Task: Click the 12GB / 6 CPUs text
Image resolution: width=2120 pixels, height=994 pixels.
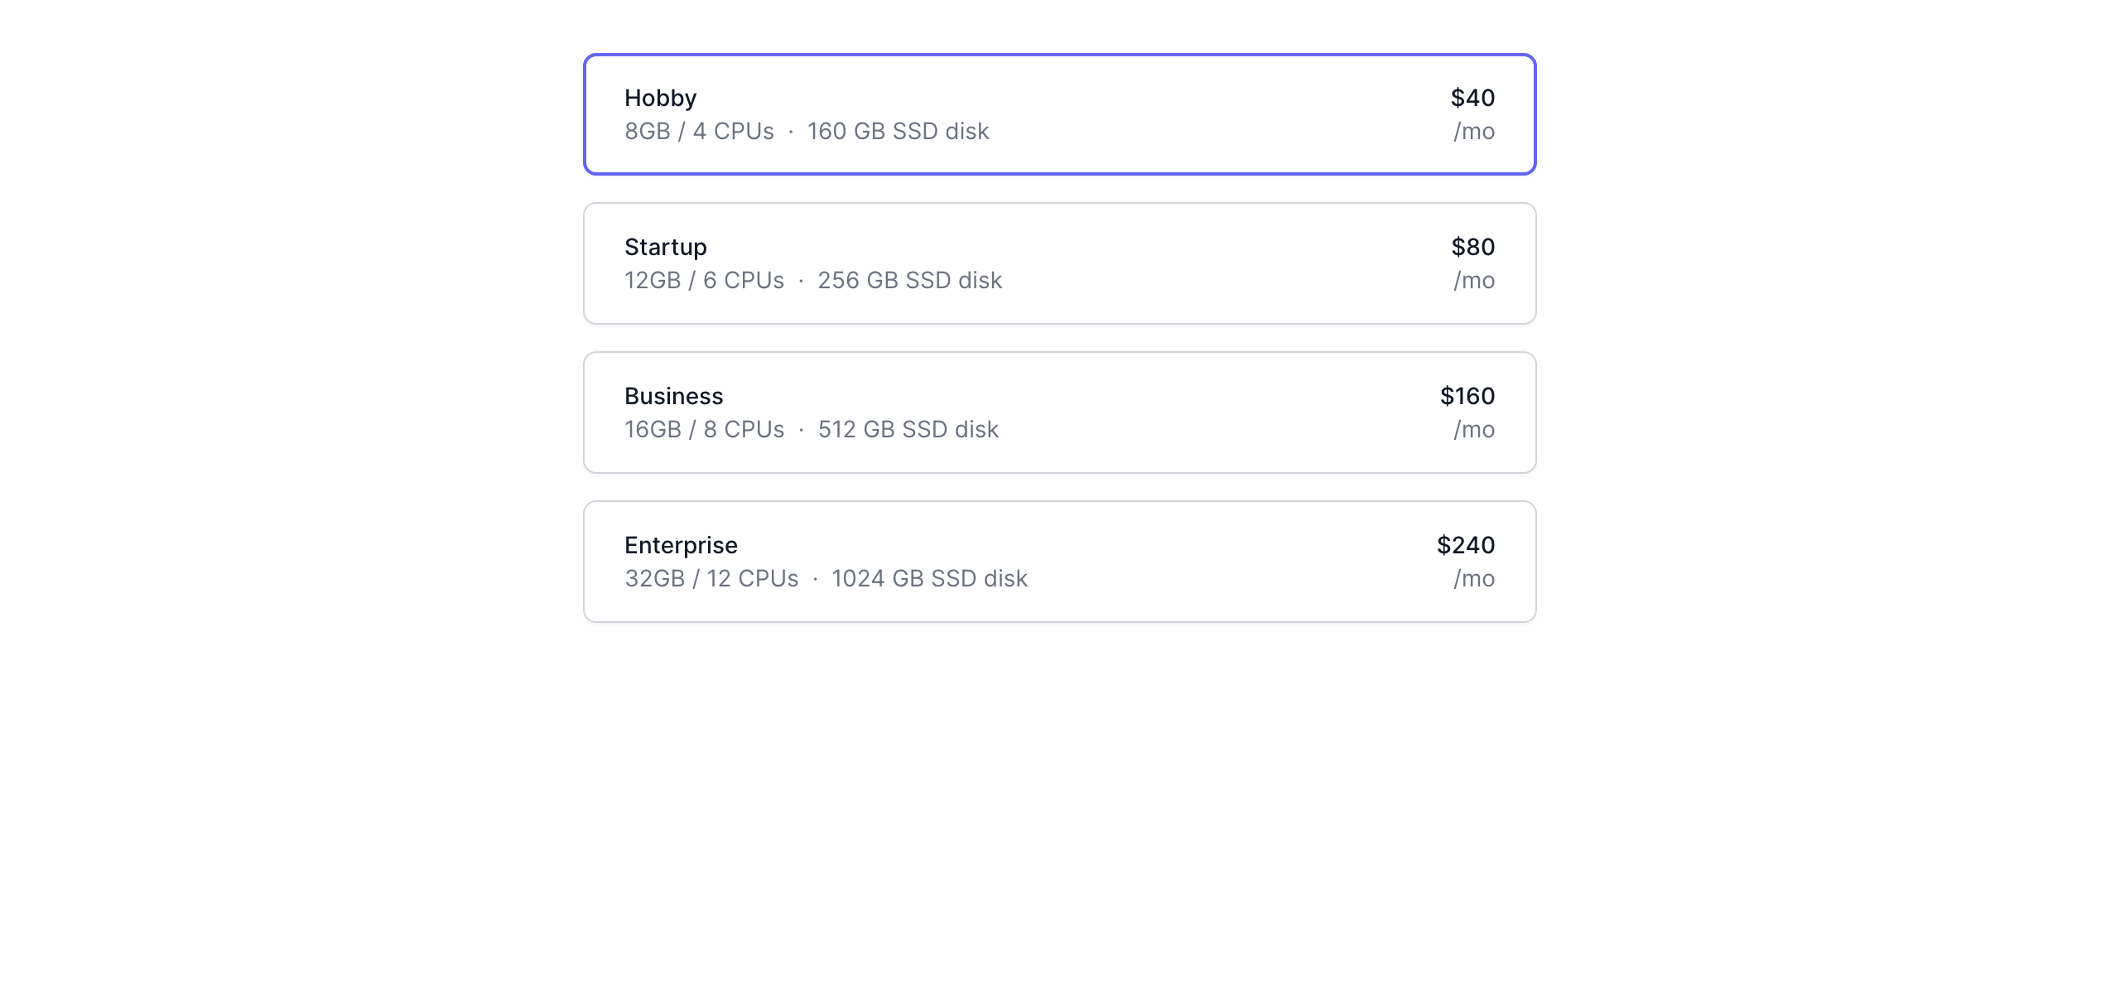Action: coord(704,280)
